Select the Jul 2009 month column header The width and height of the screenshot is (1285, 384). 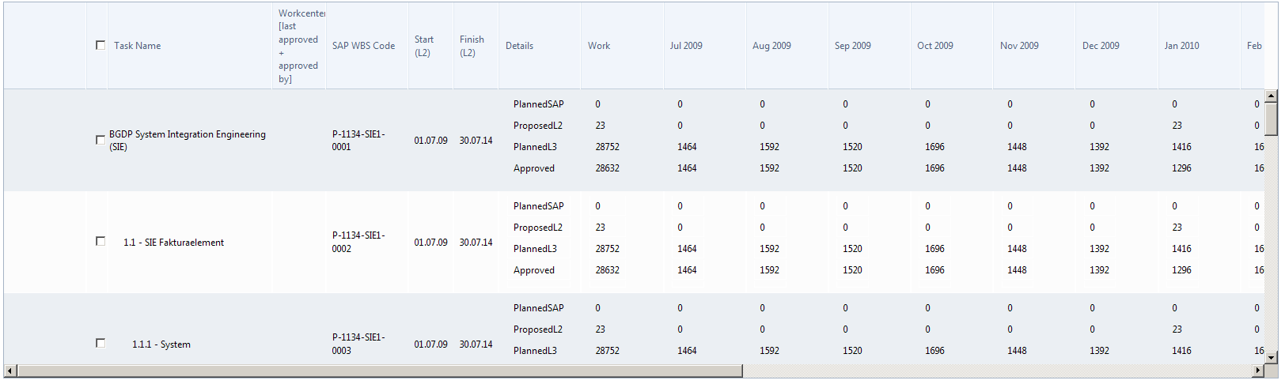(686, 46)
